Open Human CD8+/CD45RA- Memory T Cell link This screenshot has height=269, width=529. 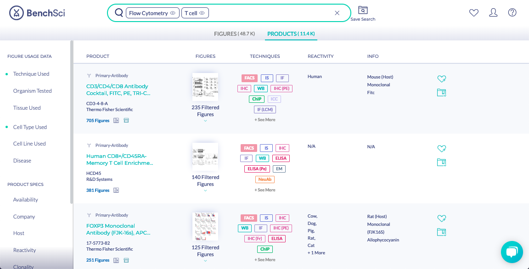coord(119,159)
